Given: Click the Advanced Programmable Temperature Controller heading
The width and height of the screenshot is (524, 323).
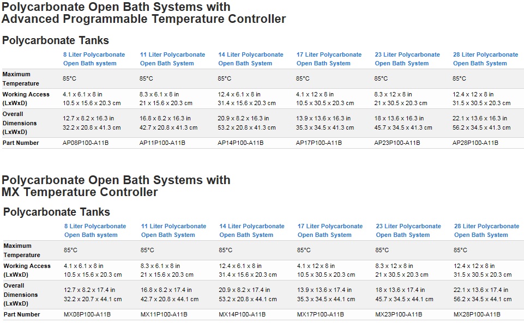Looking at the screenshot, I should pos(144,13).
